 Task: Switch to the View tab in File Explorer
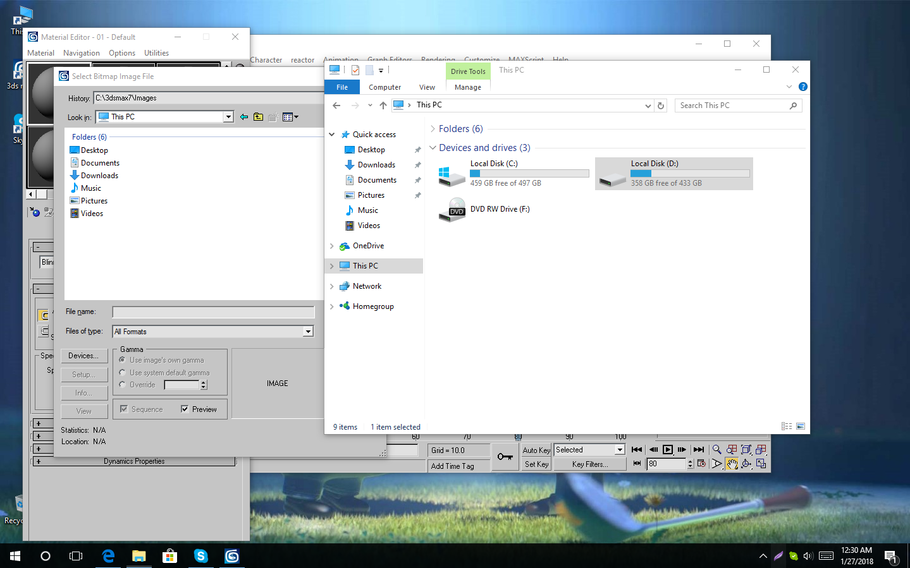pyautogui.click(x=427, y=87)
